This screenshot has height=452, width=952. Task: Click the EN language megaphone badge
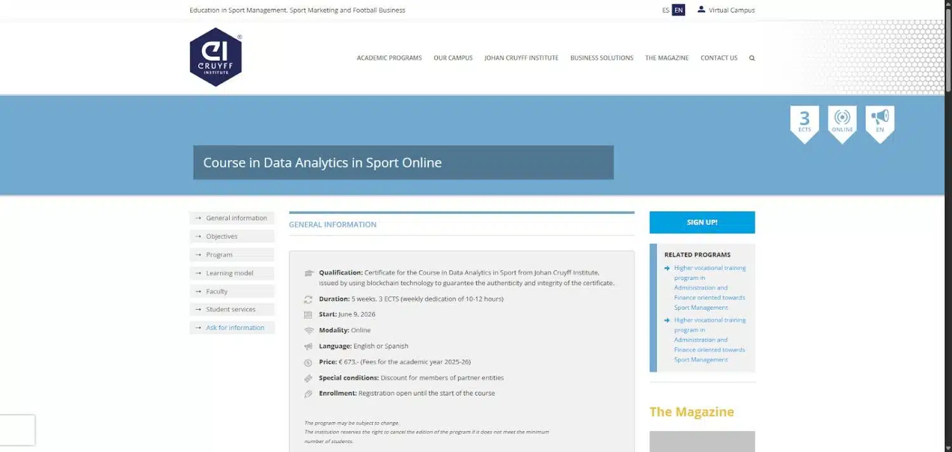point(880,124)
